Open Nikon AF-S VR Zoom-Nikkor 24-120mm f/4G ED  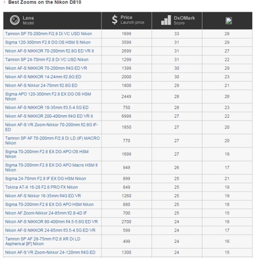50,252
